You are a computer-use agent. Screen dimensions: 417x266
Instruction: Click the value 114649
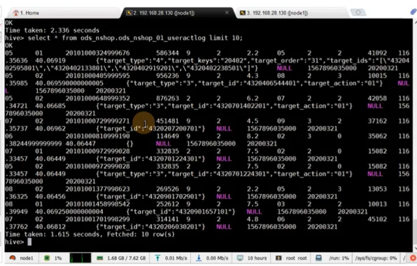click(168, 136)
